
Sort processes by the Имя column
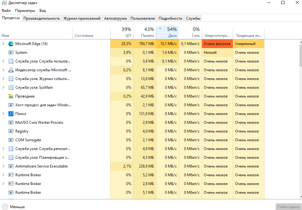(36, 33)
